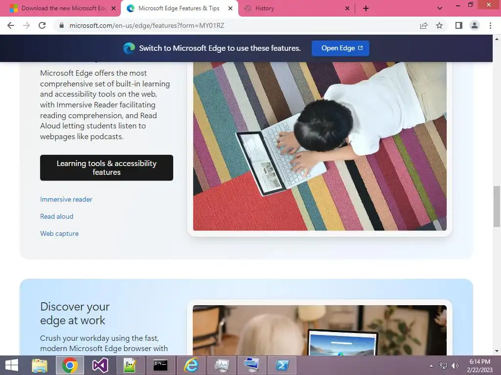Share this page via share icon
The height and width of the screenshot is (375, 501).
coord(424,25)
